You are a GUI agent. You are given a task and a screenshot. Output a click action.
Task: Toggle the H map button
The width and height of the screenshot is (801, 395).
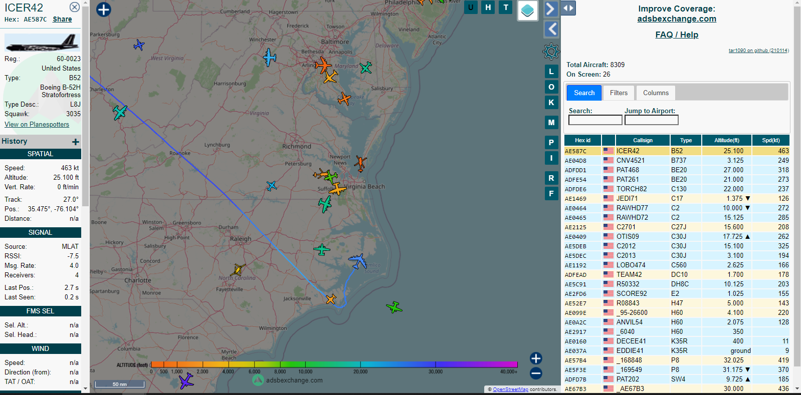(488, 7)
